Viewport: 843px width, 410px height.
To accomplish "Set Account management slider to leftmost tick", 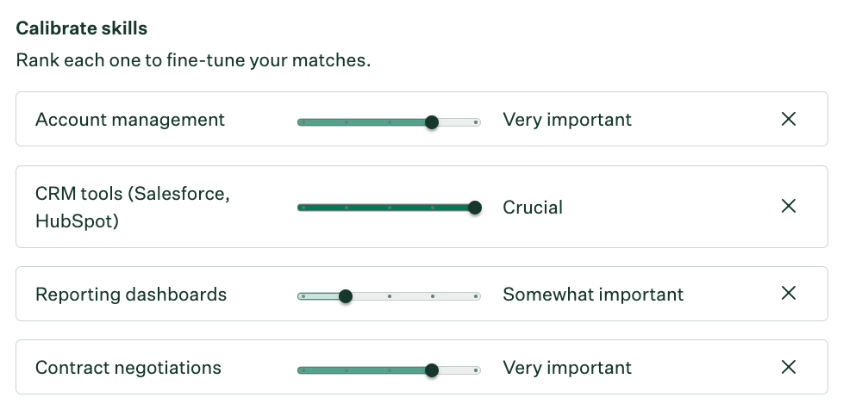I will coord(303,122).
